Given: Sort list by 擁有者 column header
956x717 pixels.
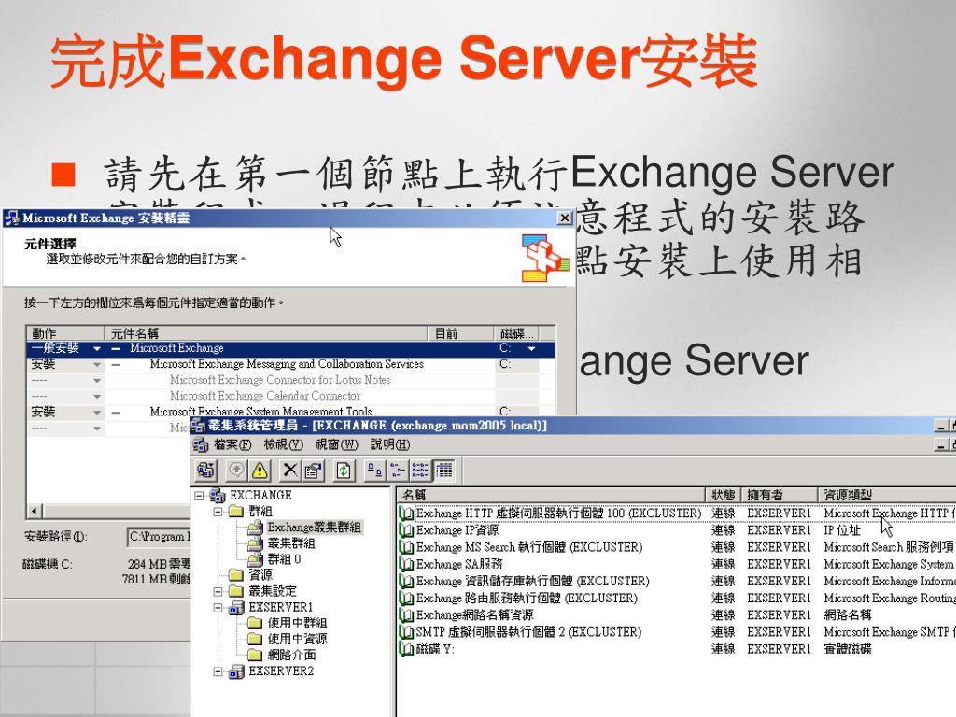Looking at the screenshot, I should tap(780, 495).
